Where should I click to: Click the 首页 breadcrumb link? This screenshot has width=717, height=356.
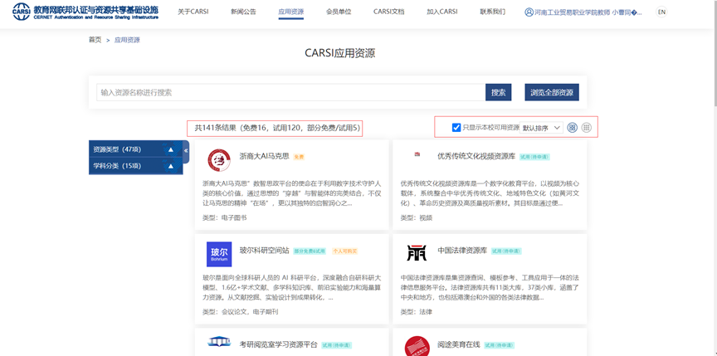(x=95, y=40)
